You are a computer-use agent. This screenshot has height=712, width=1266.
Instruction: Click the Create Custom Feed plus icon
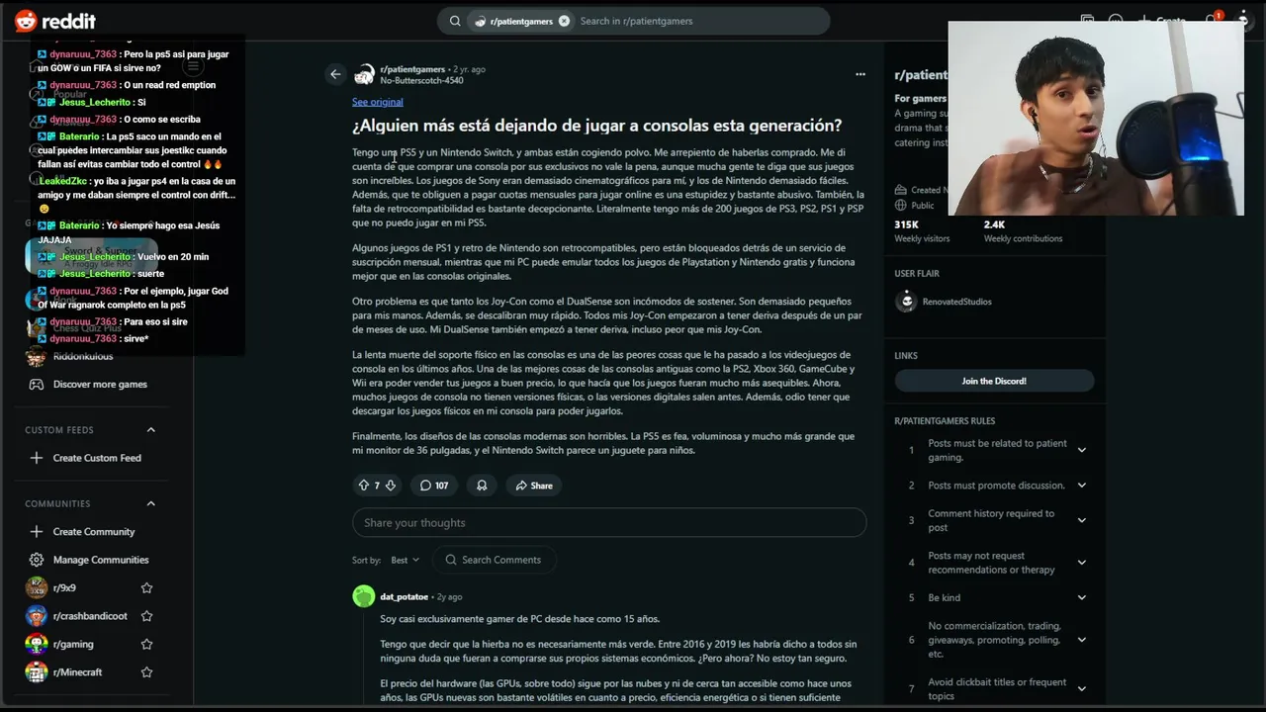click(37, 458)
